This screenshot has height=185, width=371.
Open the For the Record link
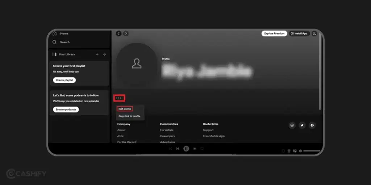[127, 142]
